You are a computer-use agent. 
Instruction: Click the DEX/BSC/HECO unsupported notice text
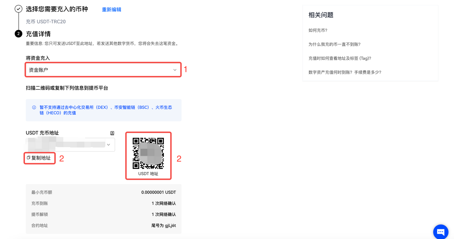coord(106,110)
